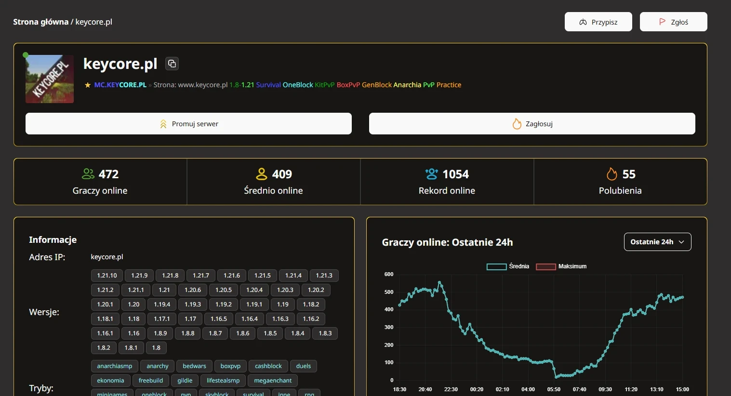The image size is (731, 396).
Task: Click the megaenchant mode tag
Action: pos(273,381)
